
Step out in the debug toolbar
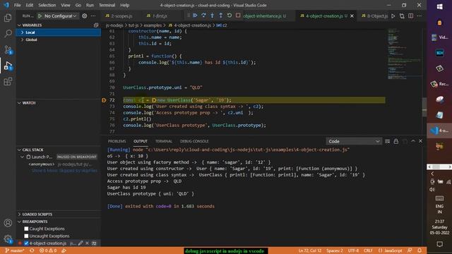[x=221, y=16]
